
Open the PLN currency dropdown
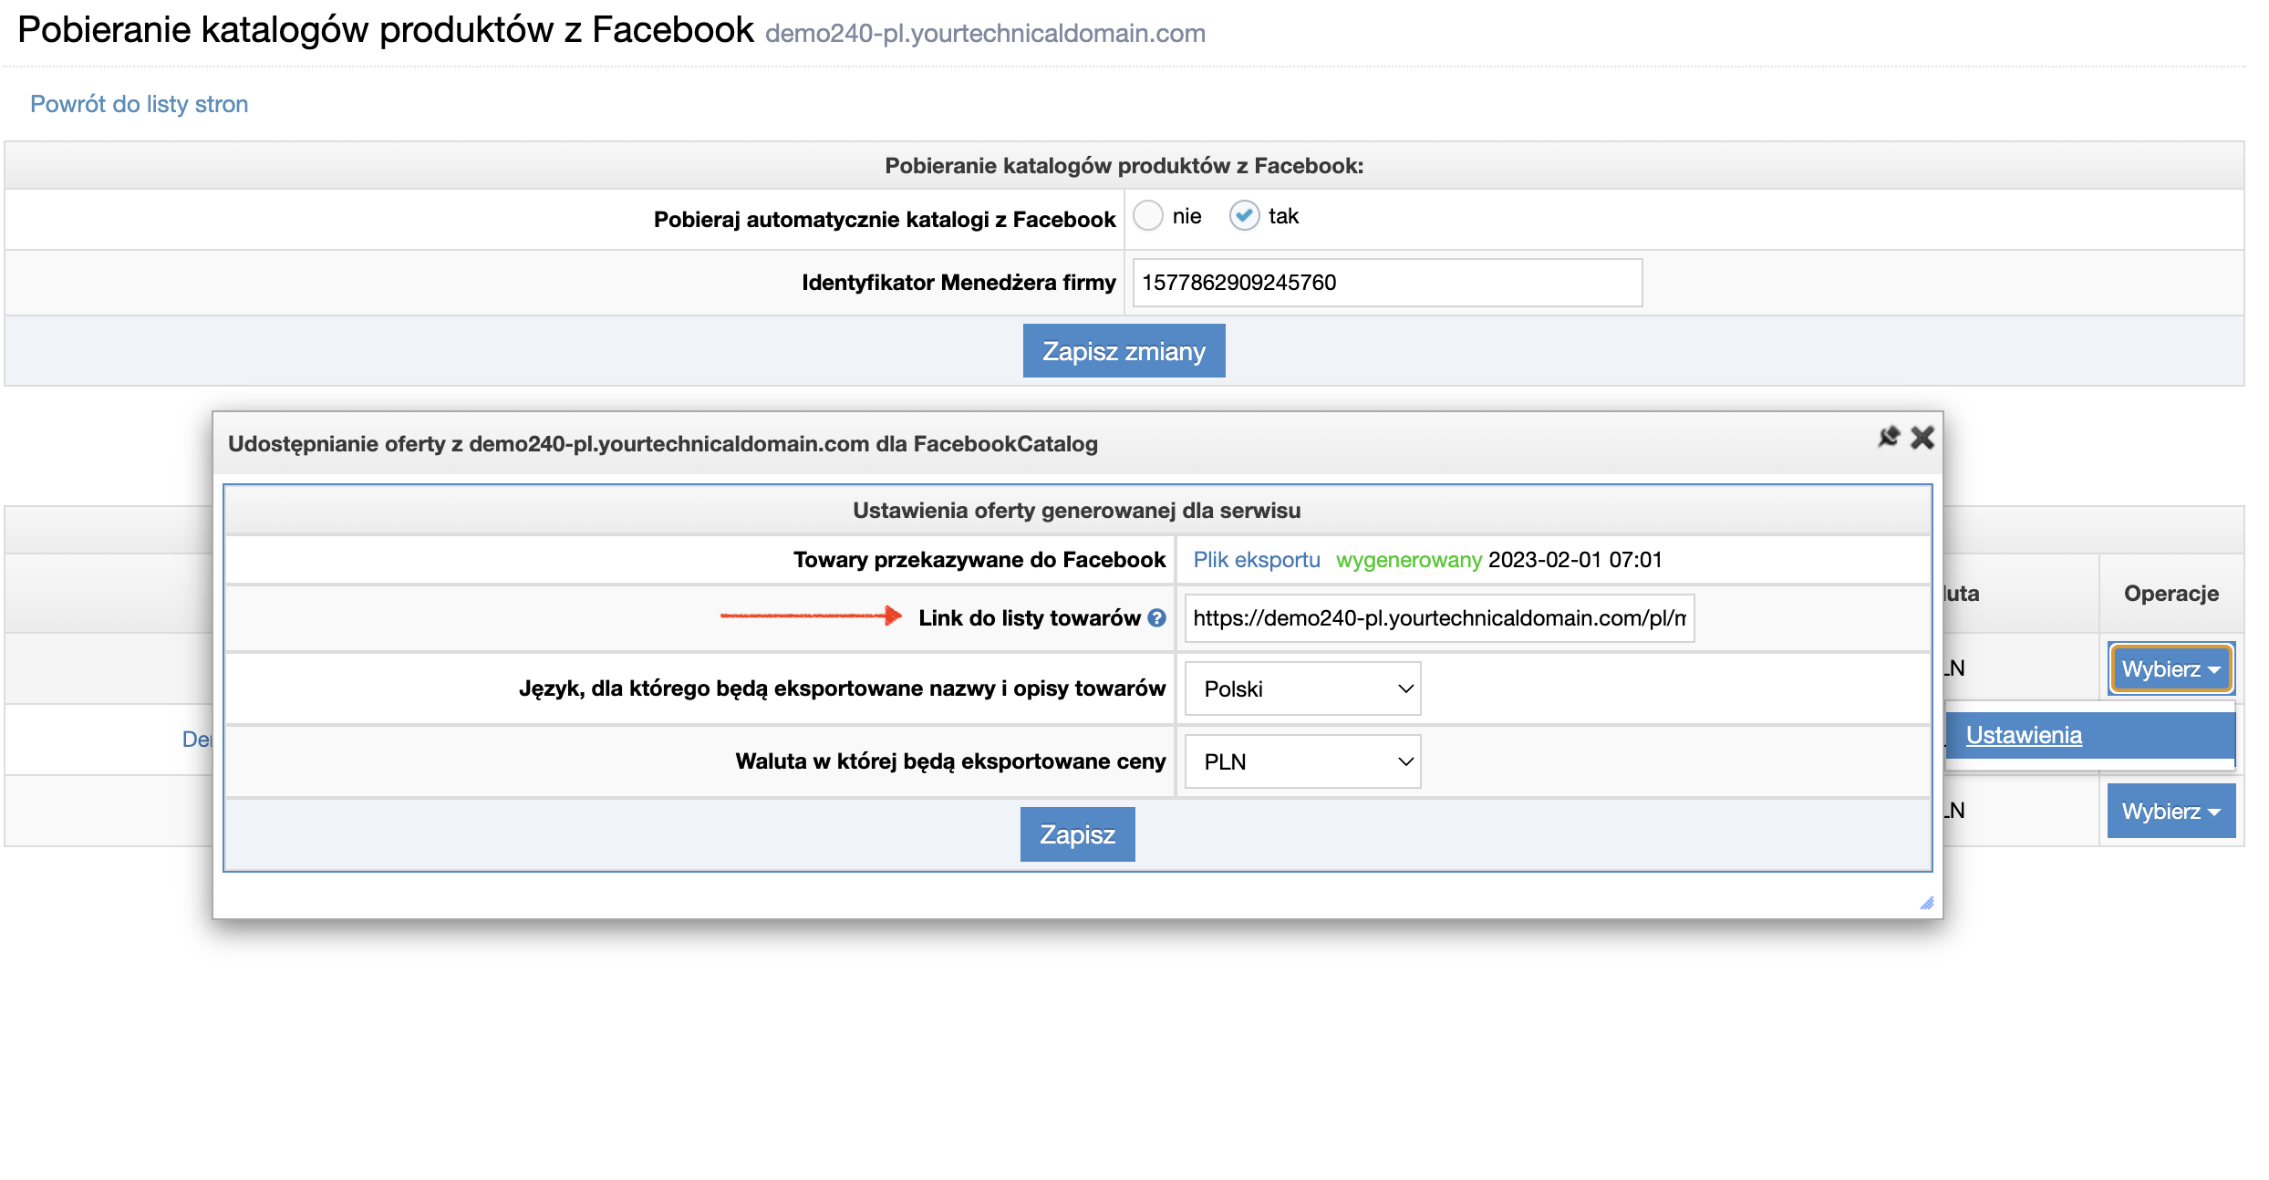[x=1302, y=762]
